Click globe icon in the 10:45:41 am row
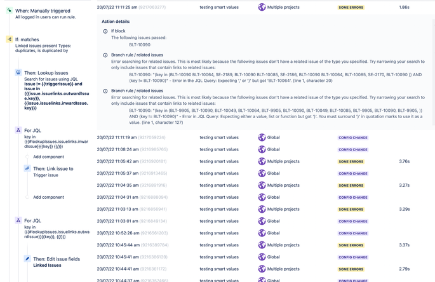 [262, 257]
